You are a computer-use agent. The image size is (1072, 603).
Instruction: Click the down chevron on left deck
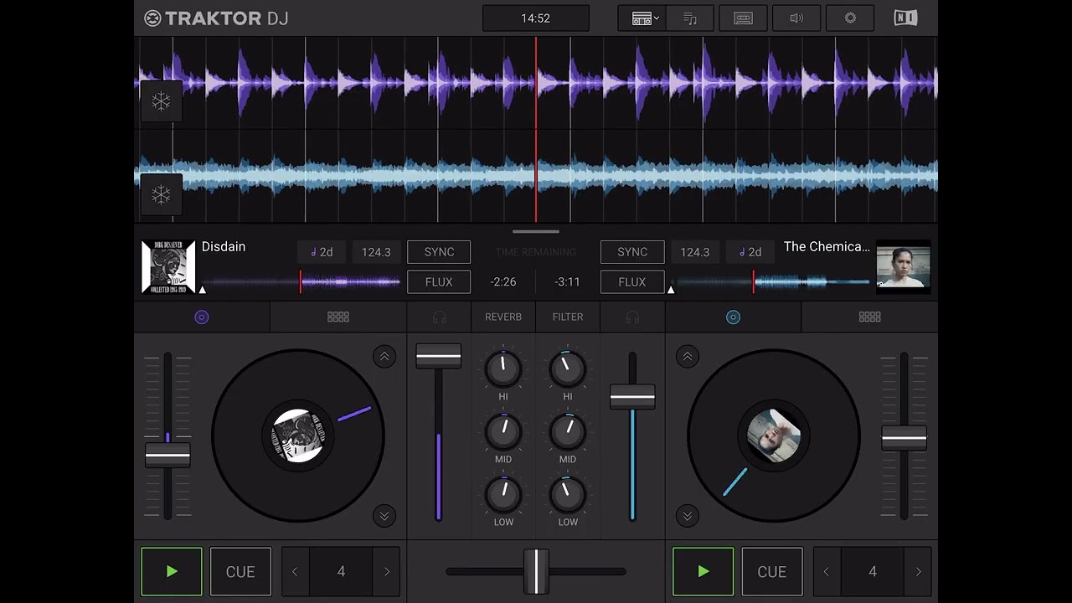(x=384, y=516)
